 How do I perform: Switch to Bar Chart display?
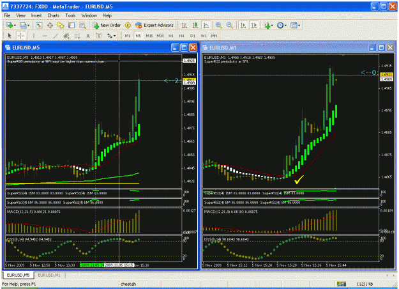coord(184,25)
